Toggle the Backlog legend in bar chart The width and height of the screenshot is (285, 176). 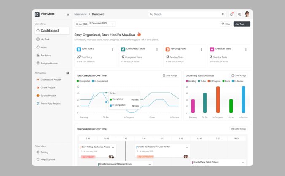191,80
